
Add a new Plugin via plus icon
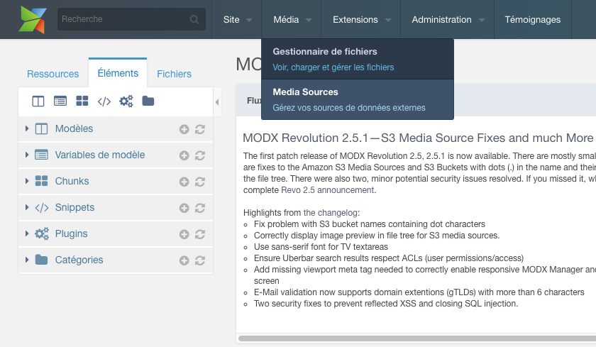184,234
